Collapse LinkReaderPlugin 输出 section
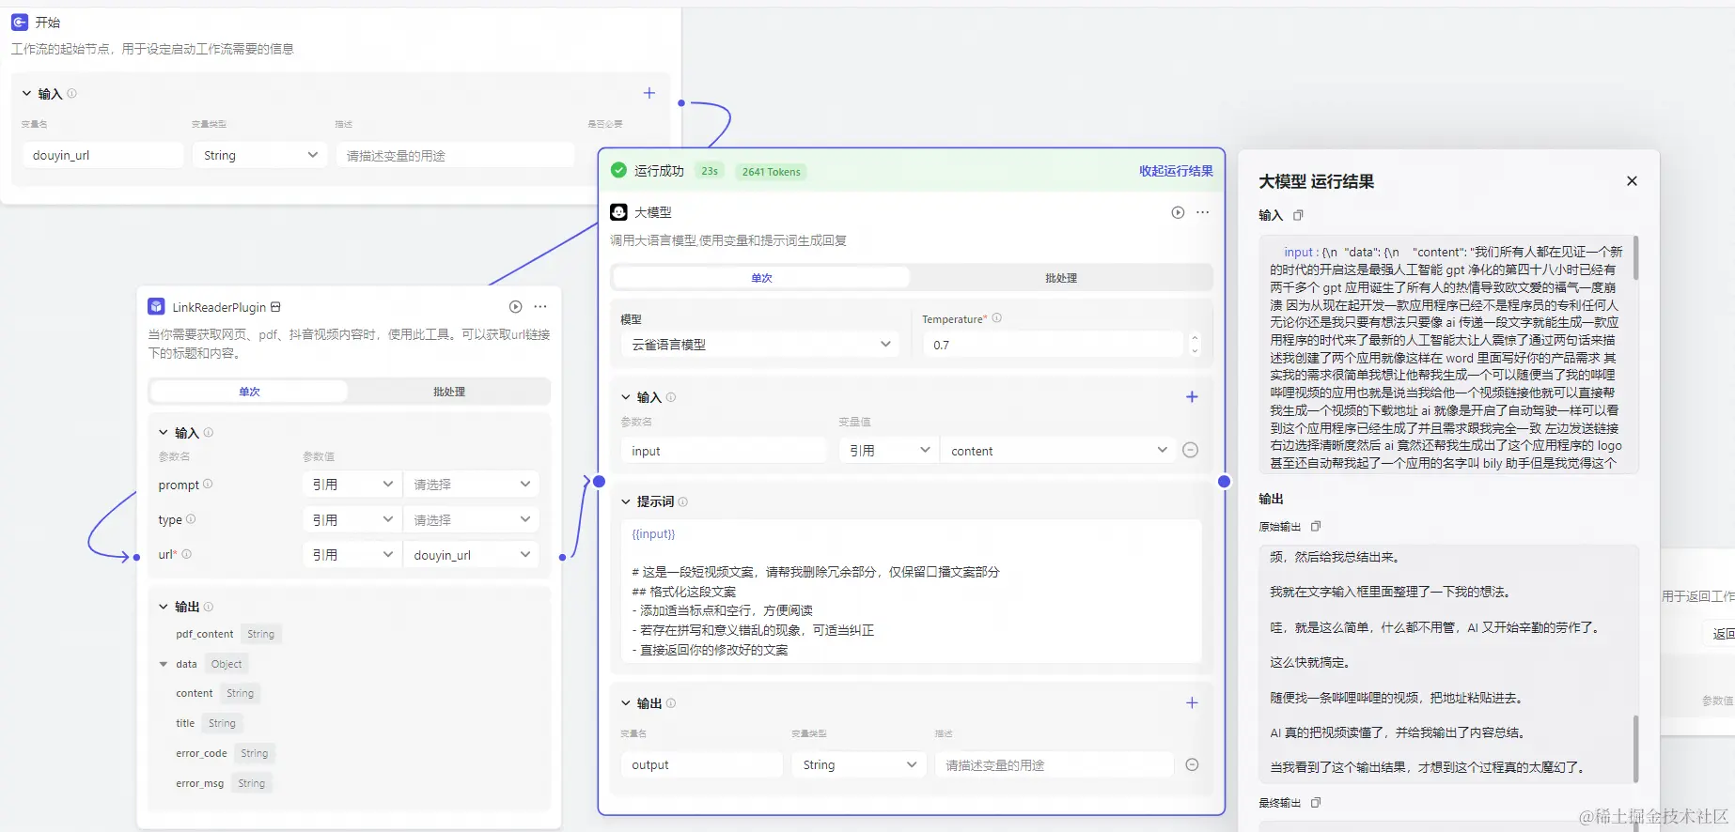Viewport: 1735px width, 832px height. click(x=164, y=607)
